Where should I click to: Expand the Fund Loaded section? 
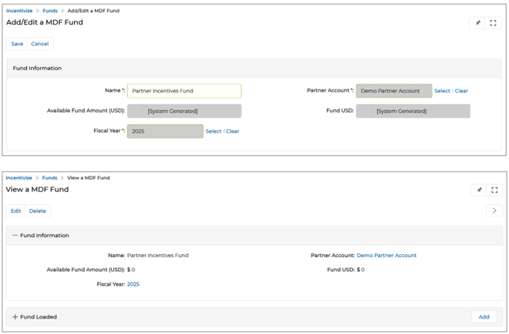[15, 317]
